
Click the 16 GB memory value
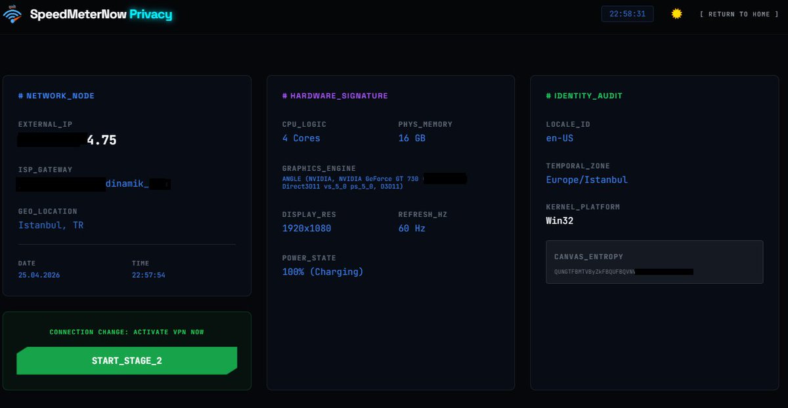pyautogui.click(x=412, y=138)
